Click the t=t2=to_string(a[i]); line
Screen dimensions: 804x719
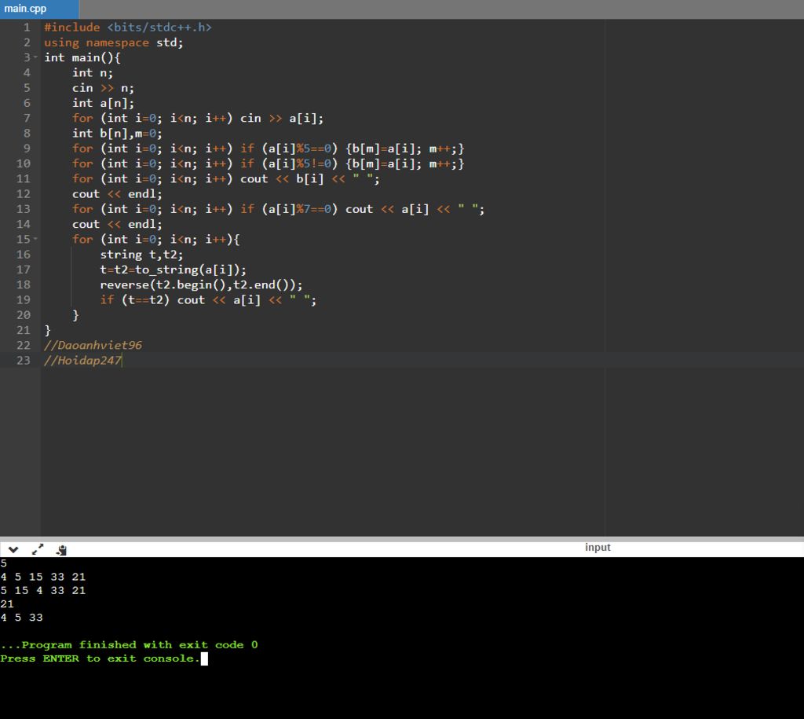tap(174, 270)
